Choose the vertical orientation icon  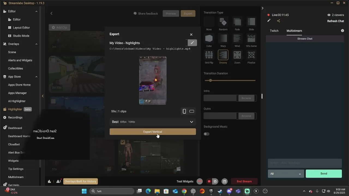[x=184, y=111]
